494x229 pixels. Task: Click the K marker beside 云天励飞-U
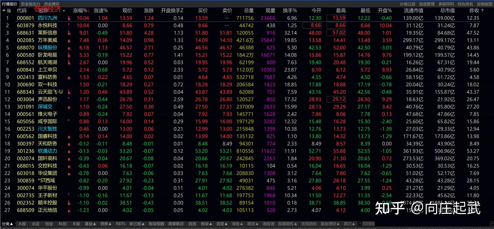(69, 92)
